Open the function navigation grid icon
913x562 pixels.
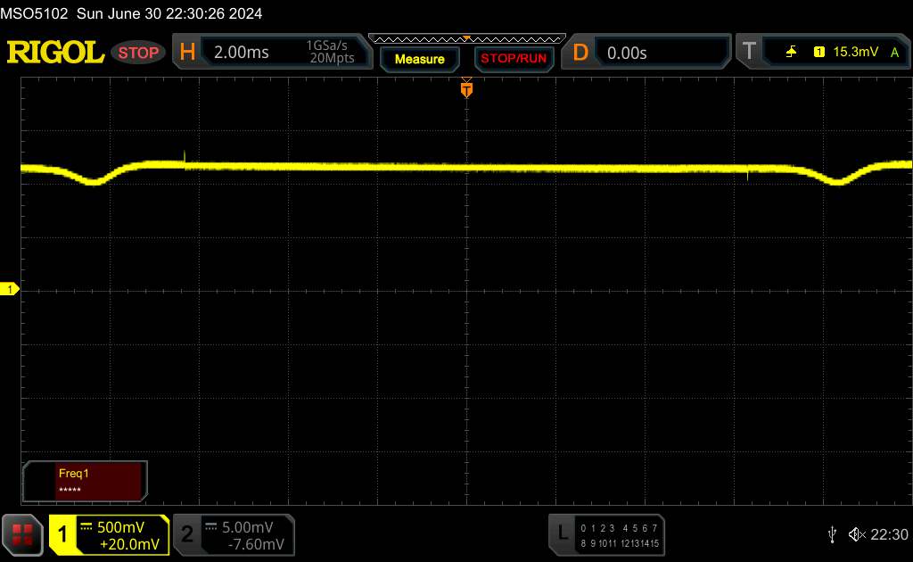click(22, 534)
